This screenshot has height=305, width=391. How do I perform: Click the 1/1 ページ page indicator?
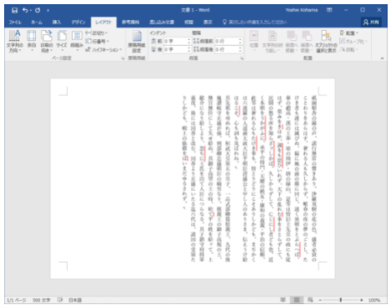(x=17, y=300)
